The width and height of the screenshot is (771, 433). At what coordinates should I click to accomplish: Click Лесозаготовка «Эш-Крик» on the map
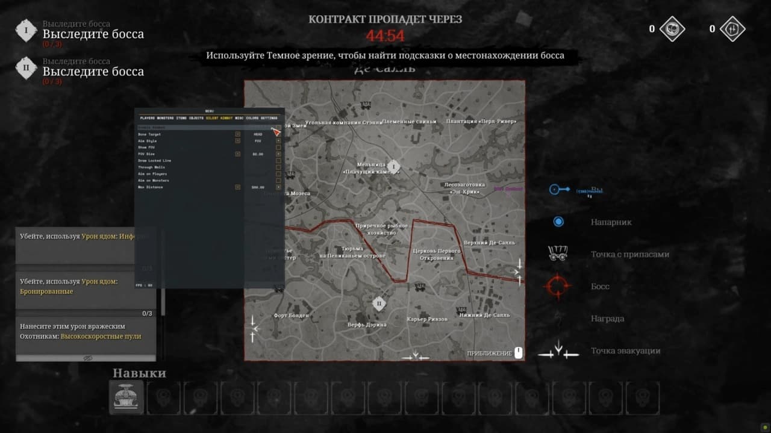[464, 188]
